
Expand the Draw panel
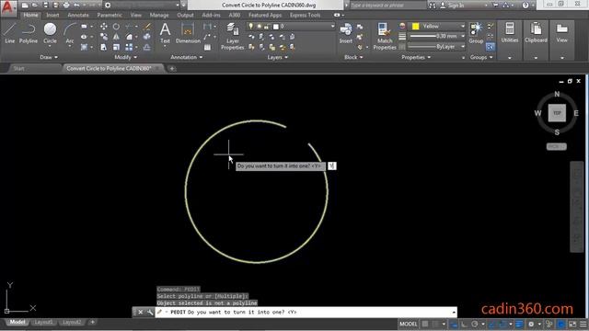click(49, 57)
